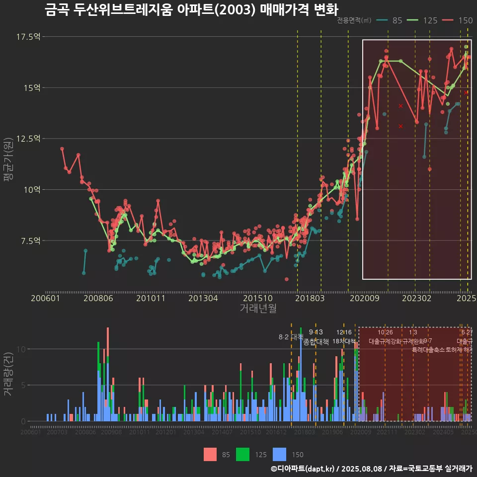Click the red 85 swatch in bottom legend
The height and width of the screenshot is (477, 477).
210,455
